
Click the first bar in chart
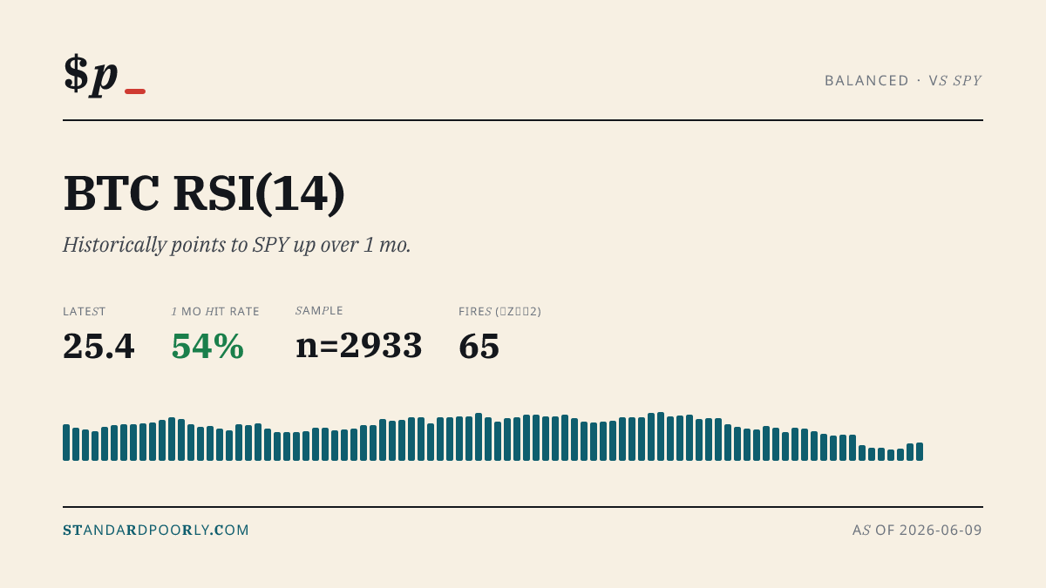click(x=66, y=443)
